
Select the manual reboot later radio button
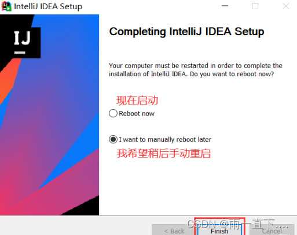tap(113, 139)
